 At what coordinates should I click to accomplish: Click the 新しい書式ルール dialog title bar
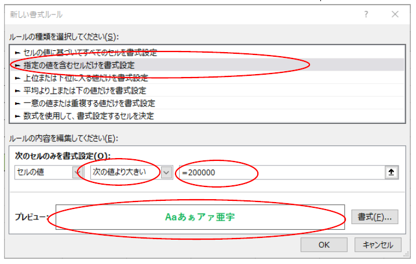coord(174,14)
